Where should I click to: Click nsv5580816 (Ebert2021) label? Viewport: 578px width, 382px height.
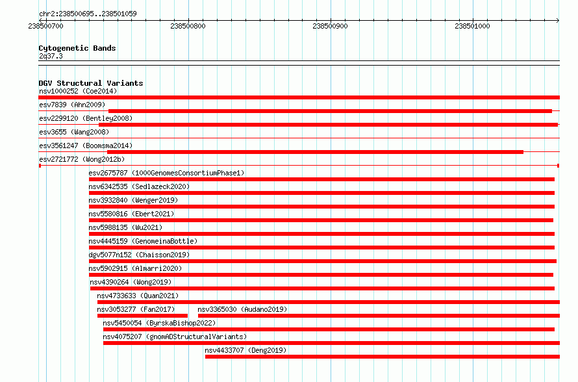[131, 214]
